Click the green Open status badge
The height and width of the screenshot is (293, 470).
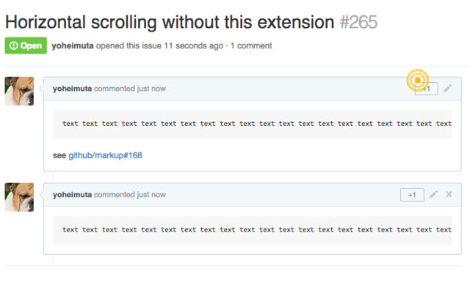coord(26,45)
